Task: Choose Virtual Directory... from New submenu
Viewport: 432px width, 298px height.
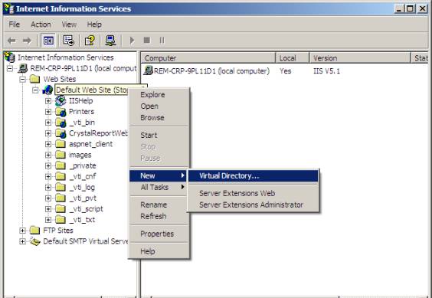Action: tap(254, 176)
